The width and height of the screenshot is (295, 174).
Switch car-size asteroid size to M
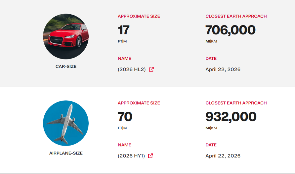(125, 41)
